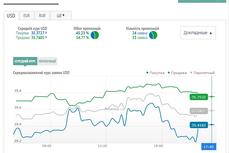Switch to the EUR currency tab
The width and height of the screenshot is (229, 153).
[27, 15]
